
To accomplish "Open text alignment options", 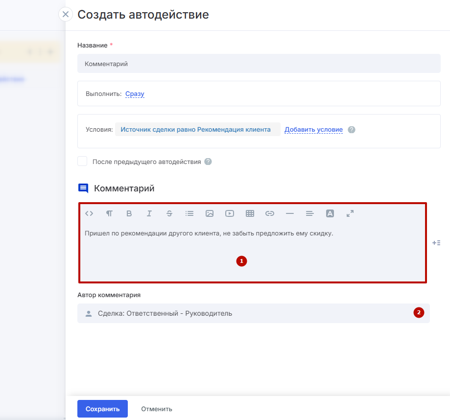I will (309, 213).
